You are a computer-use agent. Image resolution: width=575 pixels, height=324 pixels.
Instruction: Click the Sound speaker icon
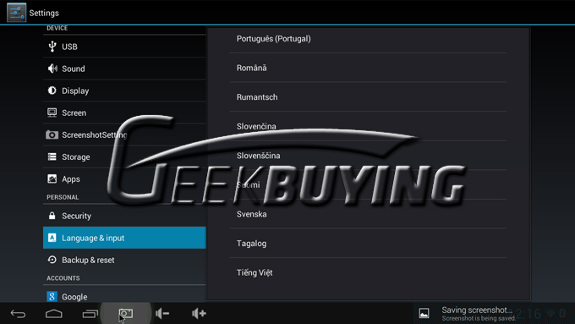(x=52, y=69)
